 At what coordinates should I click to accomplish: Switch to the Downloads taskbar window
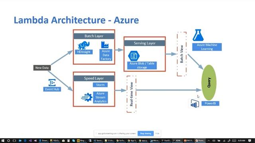click(44, 141)
